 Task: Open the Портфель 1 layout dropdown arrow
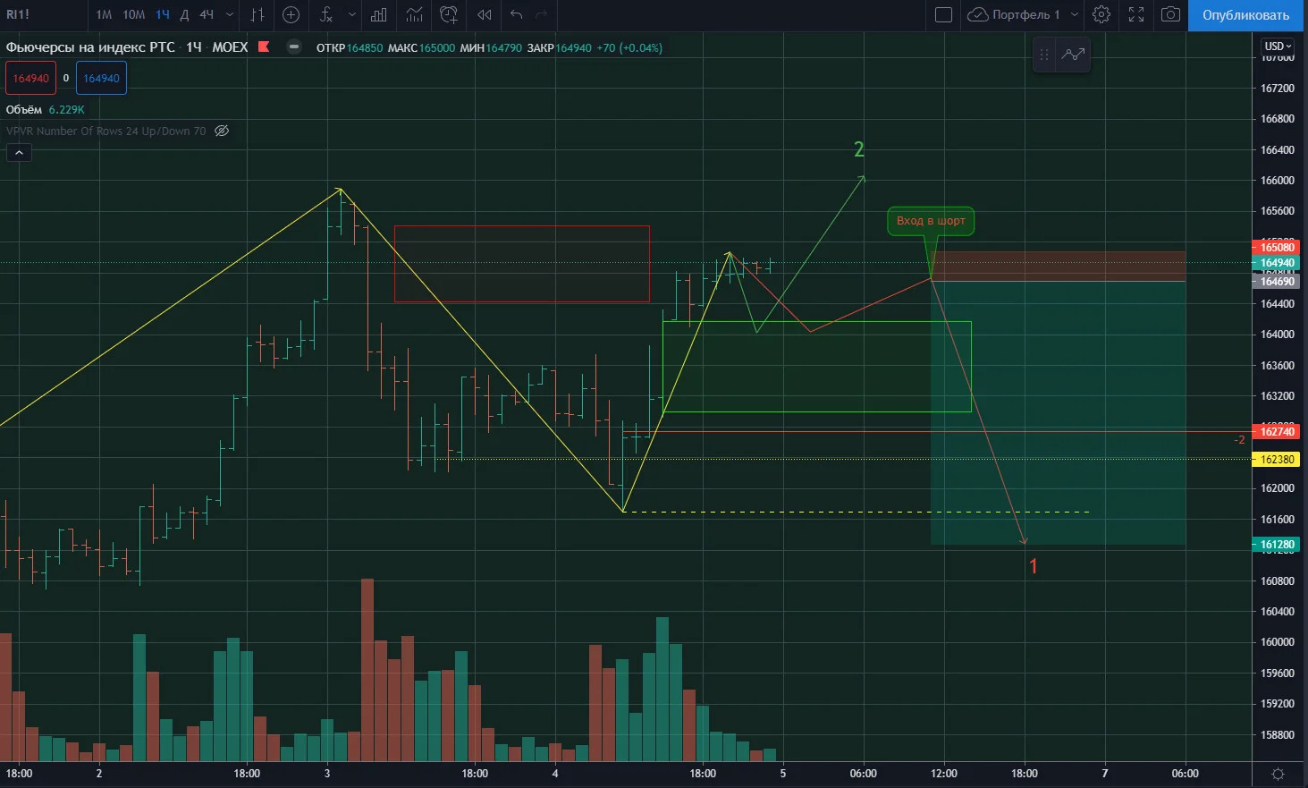[x=1075, y=14]
